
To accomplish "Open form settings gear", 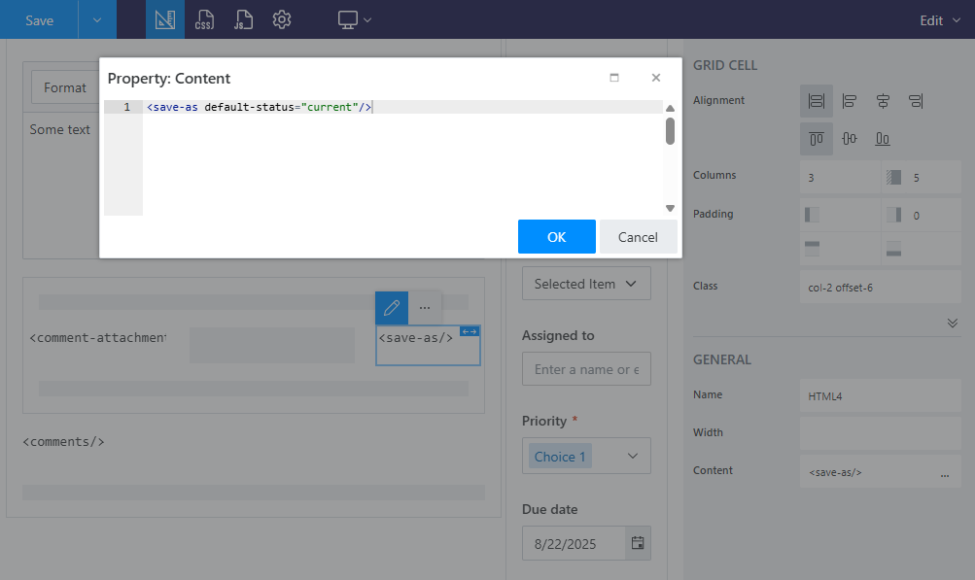I will (x=282, y=19).
